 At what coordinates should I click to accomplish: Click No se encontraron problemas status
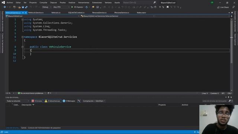coord(30,93)
